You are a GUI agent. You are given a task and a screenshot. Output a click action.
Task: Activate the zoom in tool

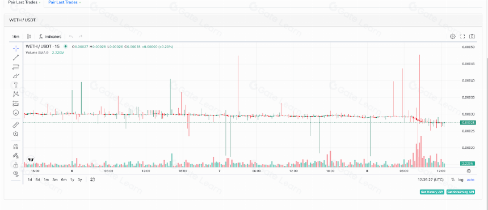[x=15, y=134]
